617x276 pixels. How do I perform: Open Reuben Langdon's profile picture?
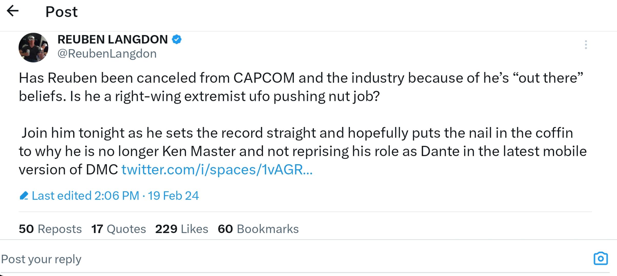(33, 48)
